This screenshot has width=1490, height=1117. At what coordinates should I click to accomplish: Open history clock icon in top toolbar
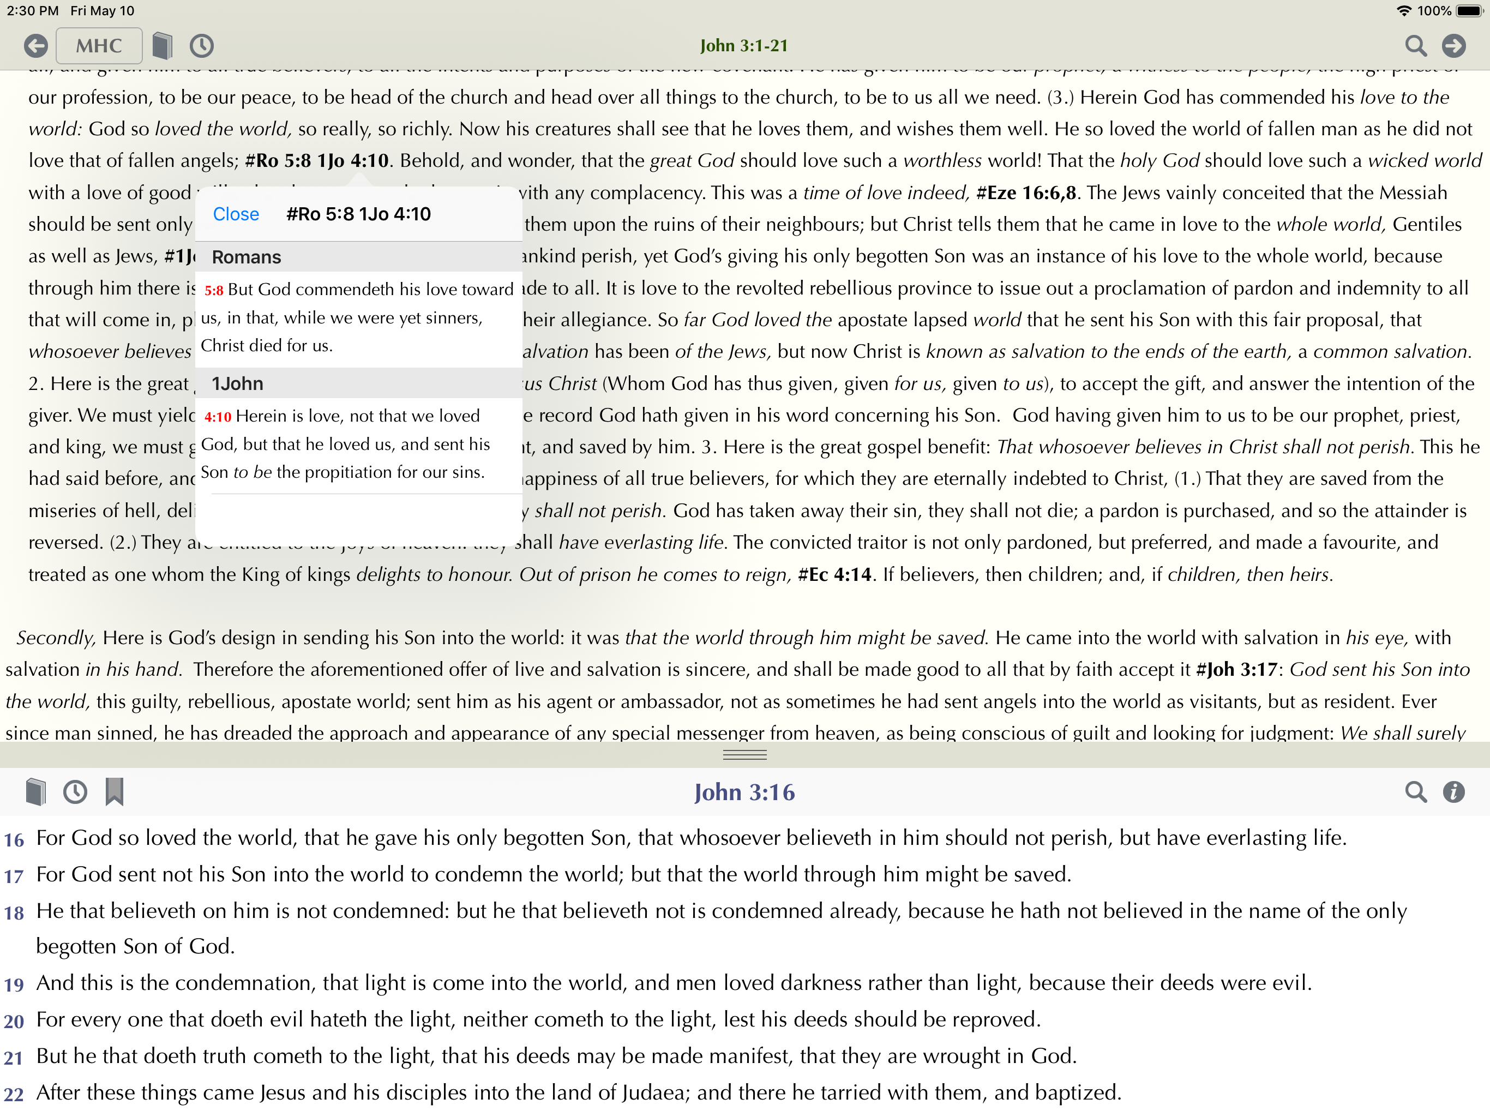pos(201,46)
